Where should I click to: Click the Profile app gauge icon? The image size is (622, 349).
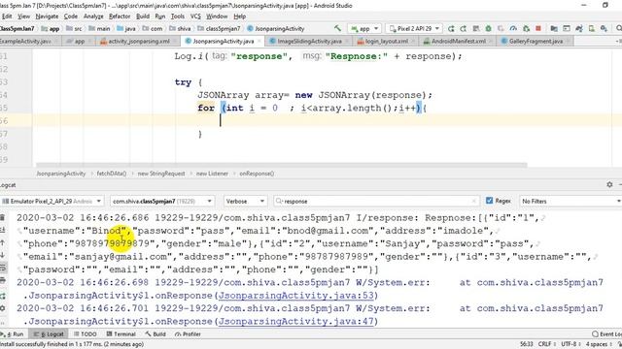tap(513, 28)
